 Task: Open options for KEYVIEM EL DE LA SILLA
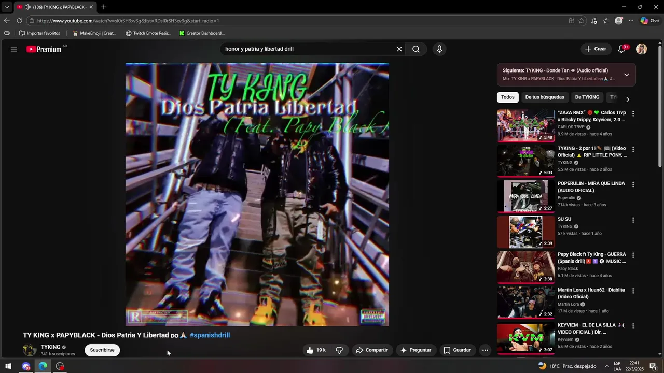click(x=633, y=326)
